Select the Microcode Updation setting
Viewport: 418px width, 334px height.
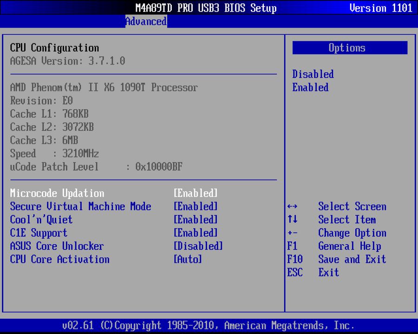tap(57, 193)
